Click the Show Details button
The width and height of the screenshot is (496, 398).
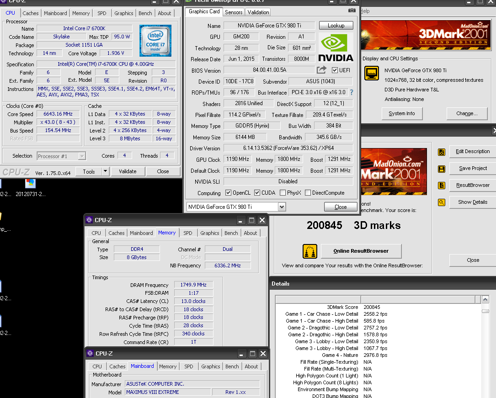(473, 202)
